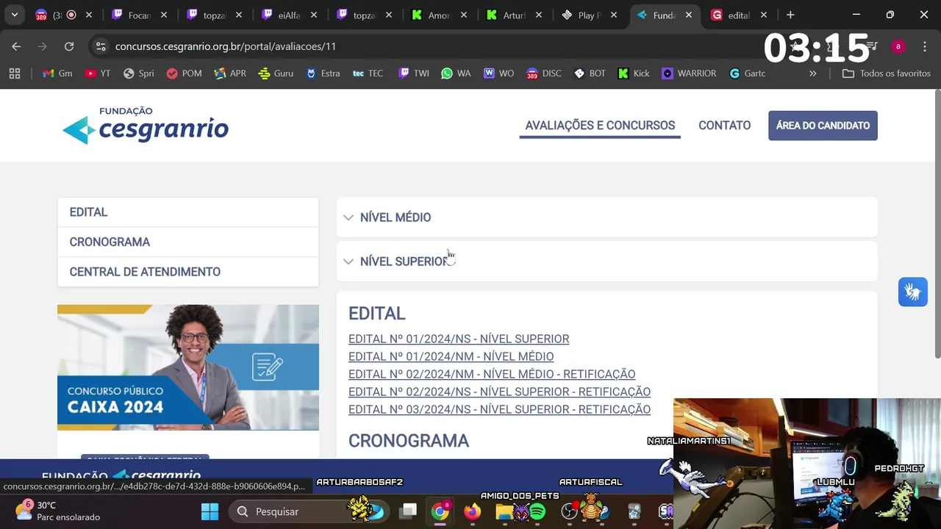Switch to the eiAlfa Twitch tab
The width and height of the screenshot is (941, 529).
290,15
